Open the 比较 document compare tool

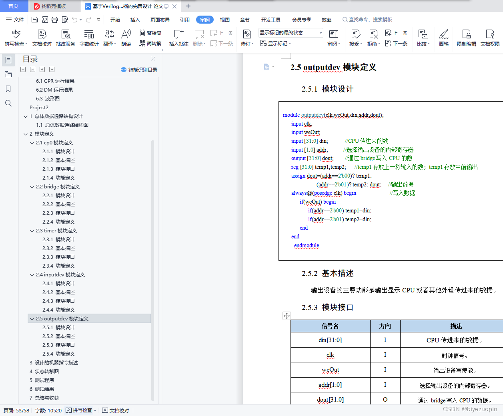tap(423, 38)
